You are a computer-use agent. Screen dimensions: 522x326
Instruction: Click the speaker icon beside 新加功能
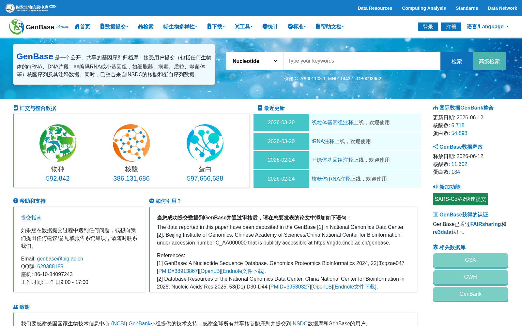click(435, 187)
